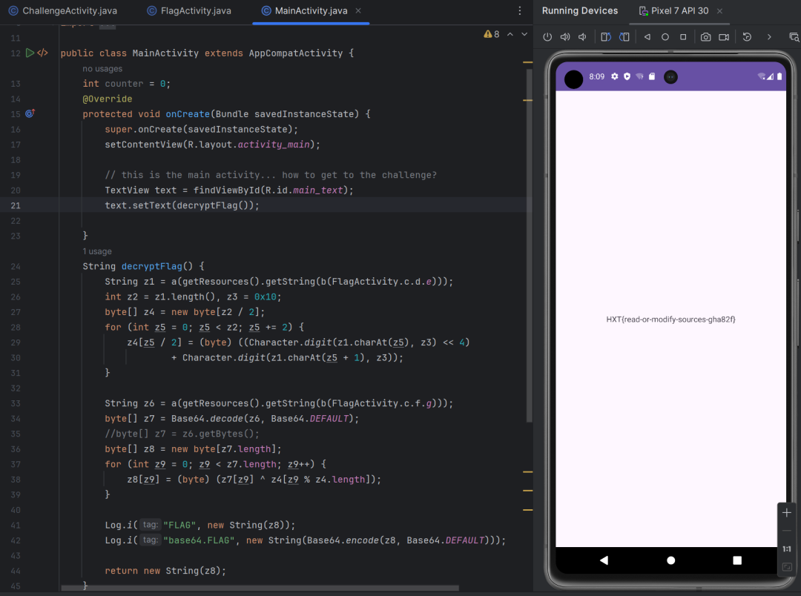
Task: Click the decryptFlag method name at line 24
Action: click(x=152, y=266)
